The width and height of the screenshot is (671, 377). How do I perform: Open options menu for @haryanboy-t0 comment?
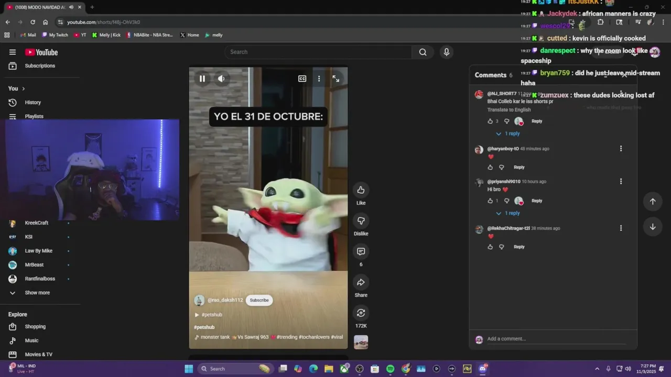click(621, 149)
